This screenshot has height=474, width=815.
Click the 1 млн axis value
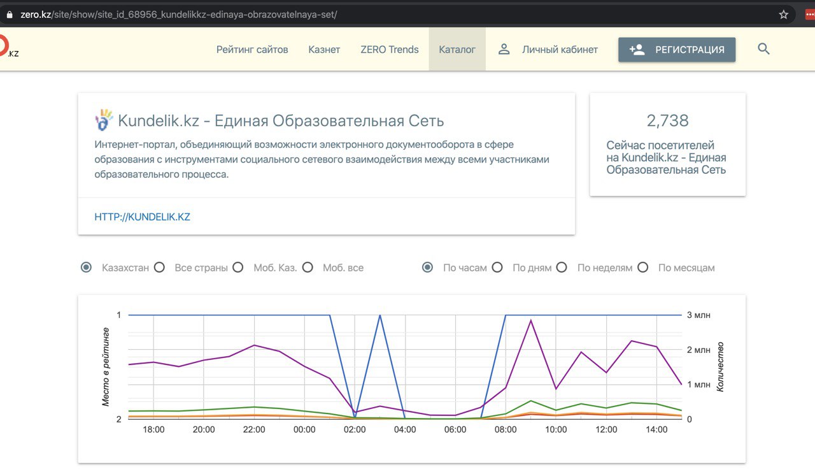coord(698,384)
